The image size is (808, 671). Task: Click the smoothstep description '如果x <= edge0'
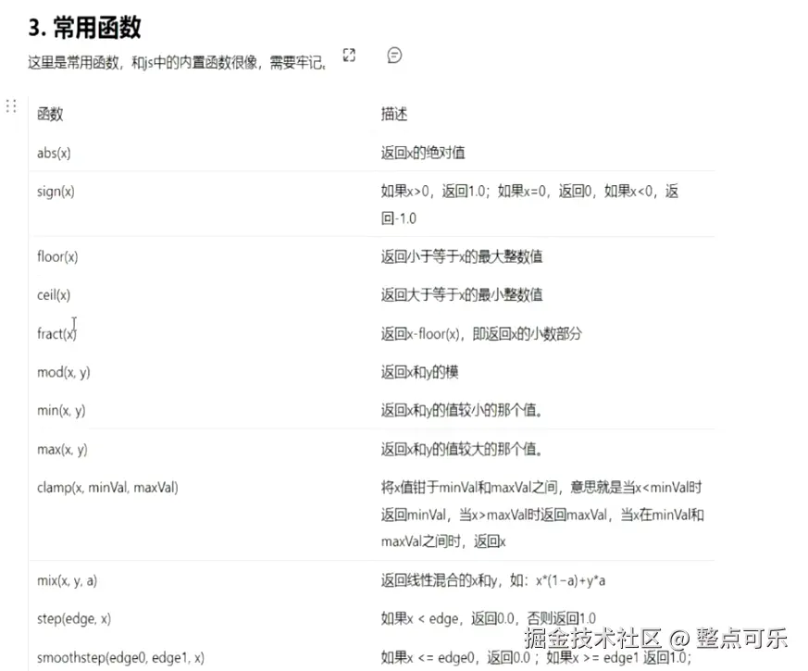click(536, 658)
